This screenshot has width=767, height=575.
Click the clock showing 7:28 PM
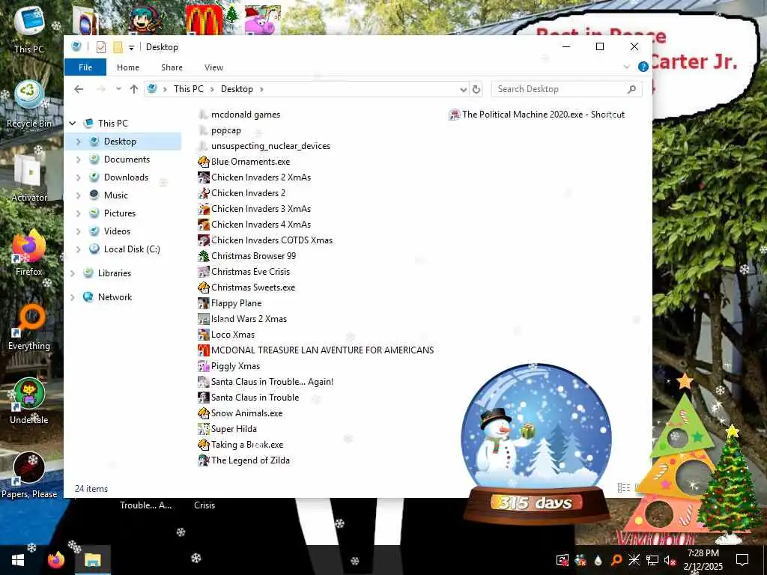click(703, 560)
